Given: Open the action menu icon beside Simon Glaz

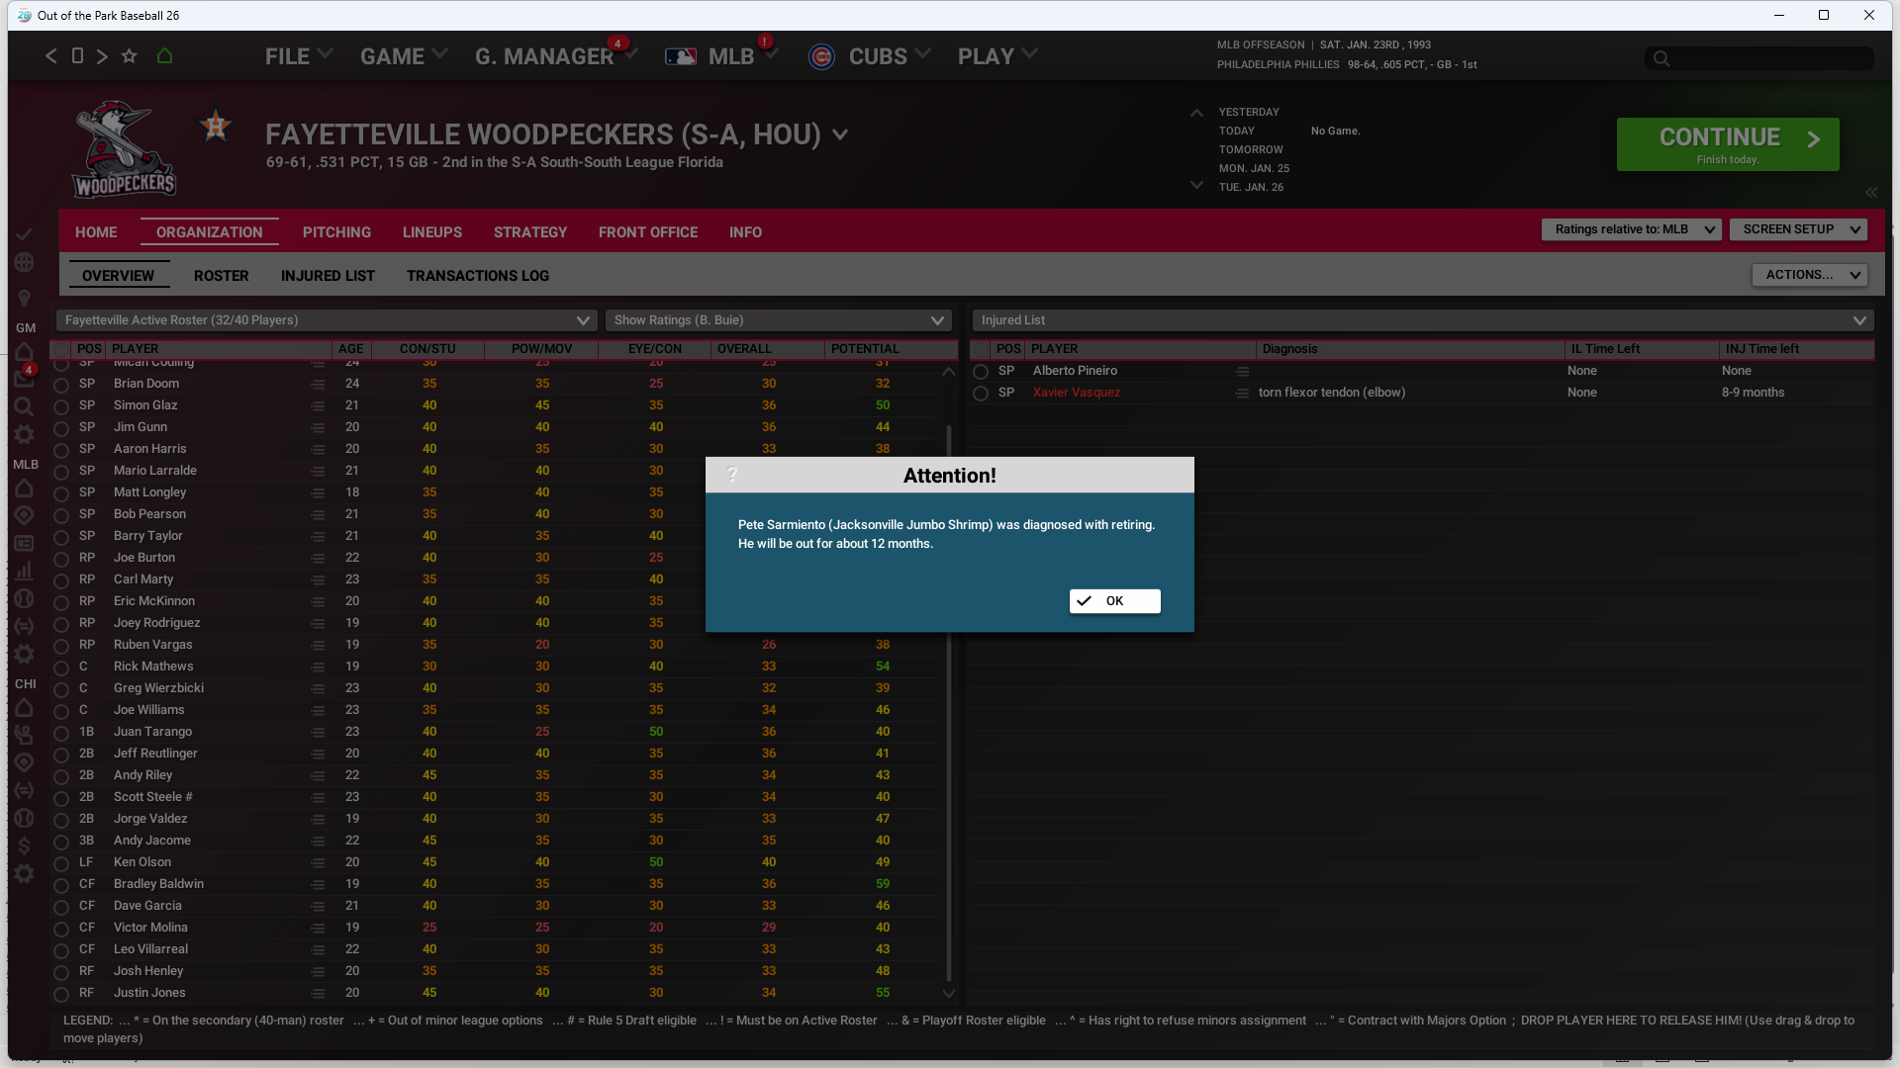Looking at the screenshot, I should coord(318,406).
